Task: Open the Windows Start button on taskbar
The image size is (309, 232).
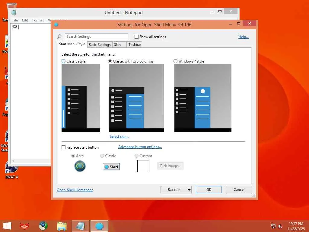Action: 7,226
